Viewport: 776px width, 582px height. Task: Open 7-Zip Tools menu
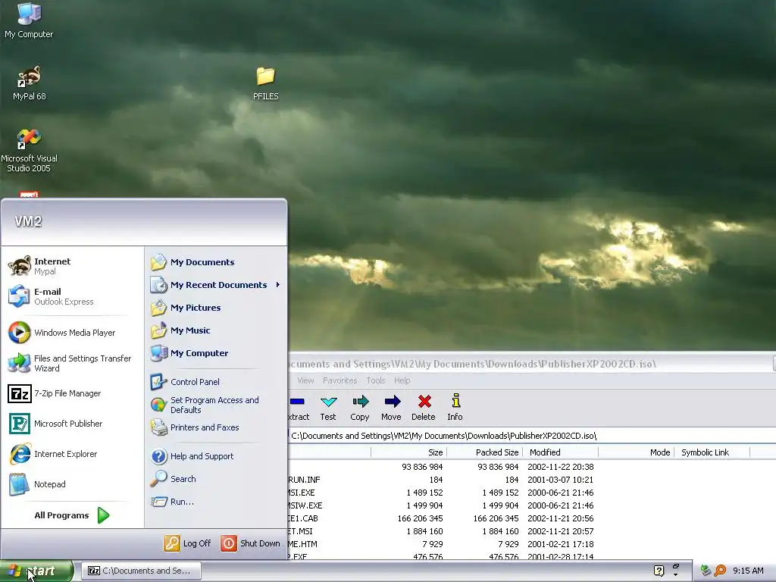[x=376, y=380]
